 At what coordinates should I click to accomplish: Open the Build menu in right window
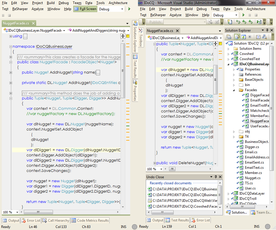point(189,9)
